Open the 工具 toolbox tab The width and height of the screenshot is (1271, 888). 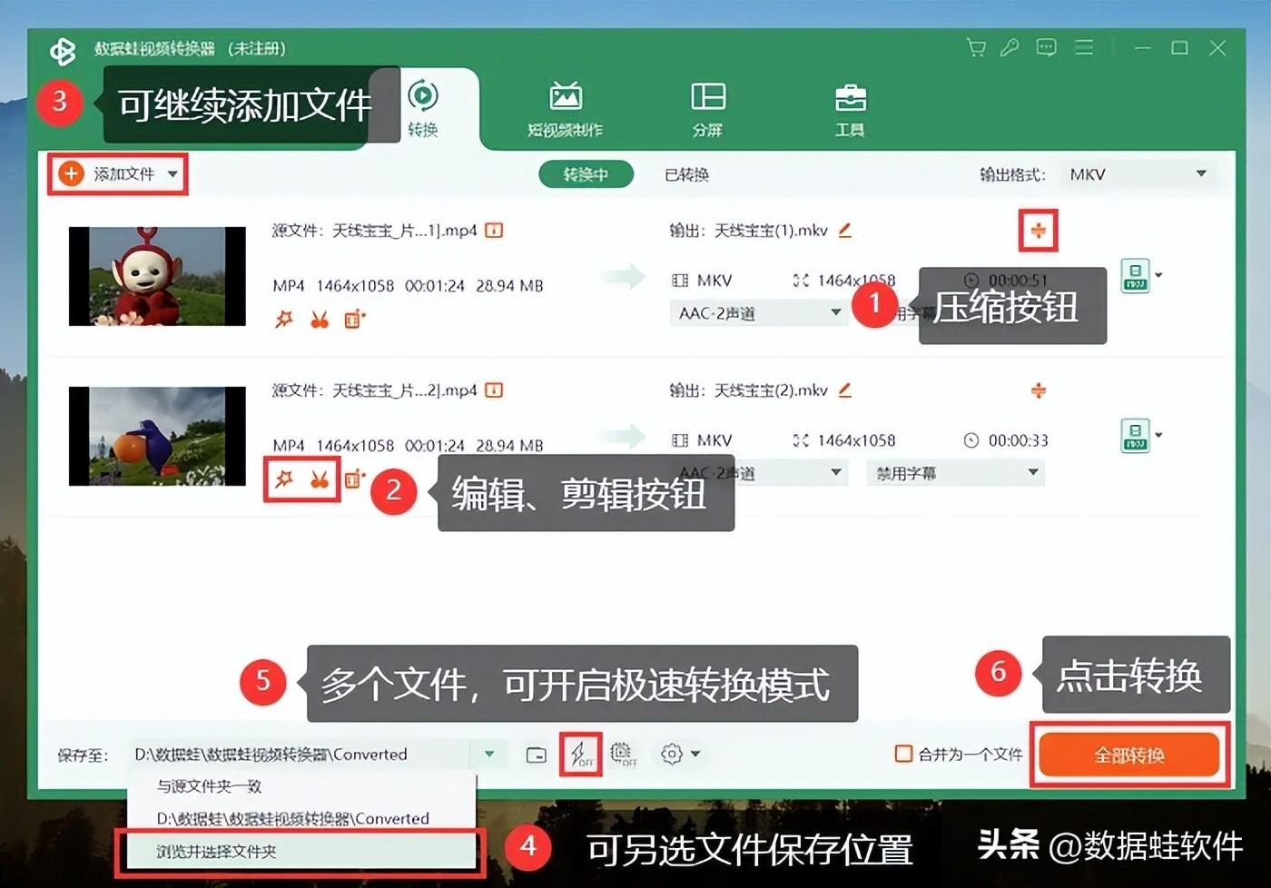(x=850, y=109)
